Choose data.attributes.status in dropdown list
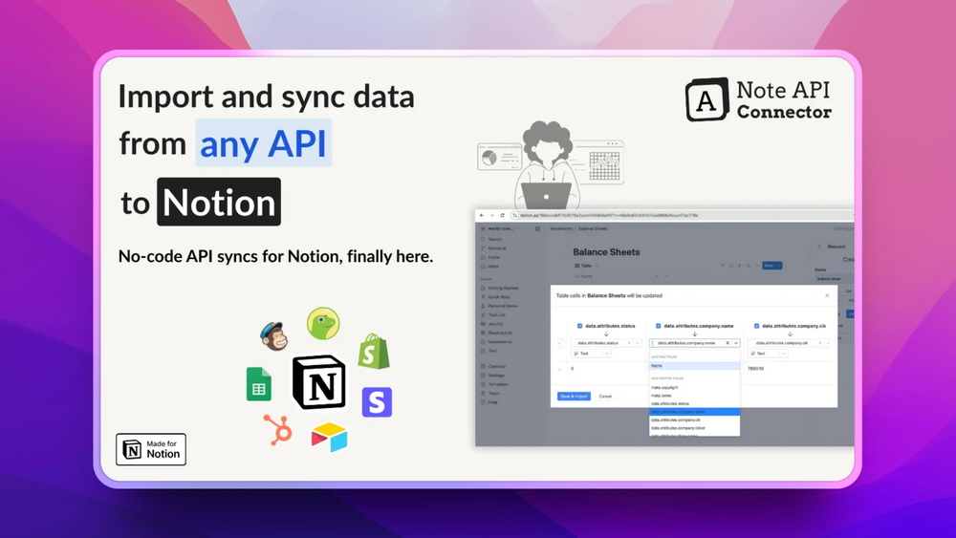 [x=694, y=403]
